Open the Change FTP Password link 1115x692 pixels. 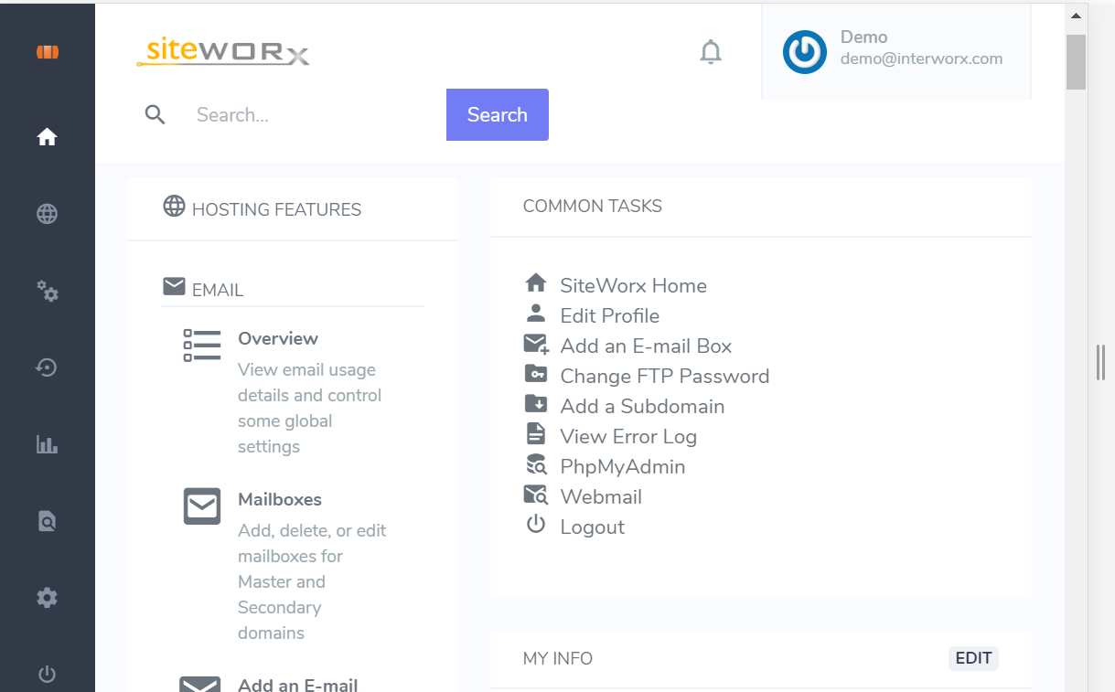tap(664, 376)
